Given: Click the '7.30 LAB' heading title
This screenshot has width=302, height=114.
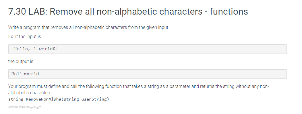Looking at the screenshot, I should pos(128,11).
